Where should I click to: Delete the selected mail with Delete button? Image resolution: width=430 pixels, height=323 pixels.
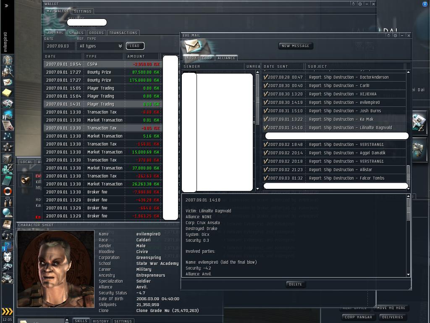295,284
